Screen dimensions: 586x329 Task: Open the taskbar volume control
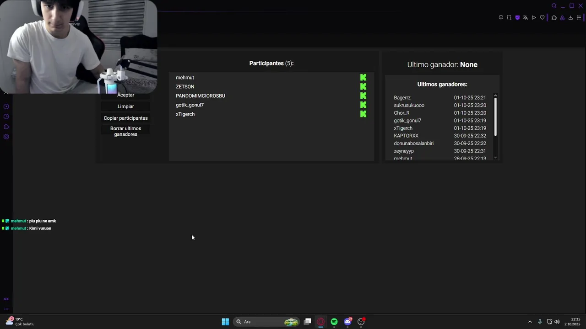pos(557,322)
